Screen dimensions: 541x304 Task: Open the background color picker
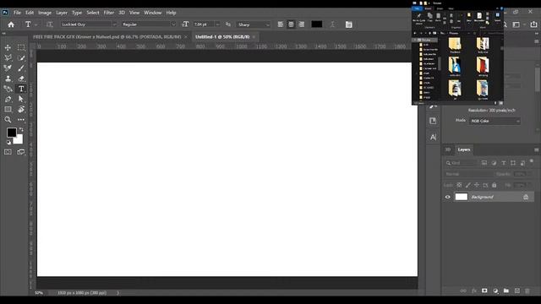(x=19, y=140)
